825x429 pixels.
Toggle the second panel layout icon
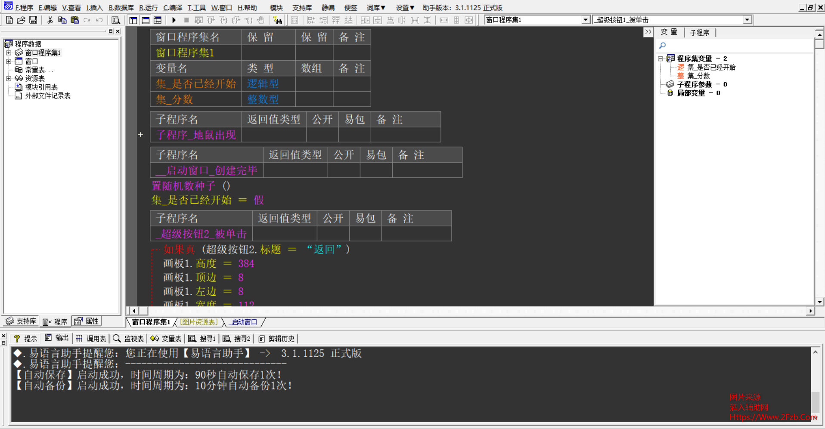[146, 20]
